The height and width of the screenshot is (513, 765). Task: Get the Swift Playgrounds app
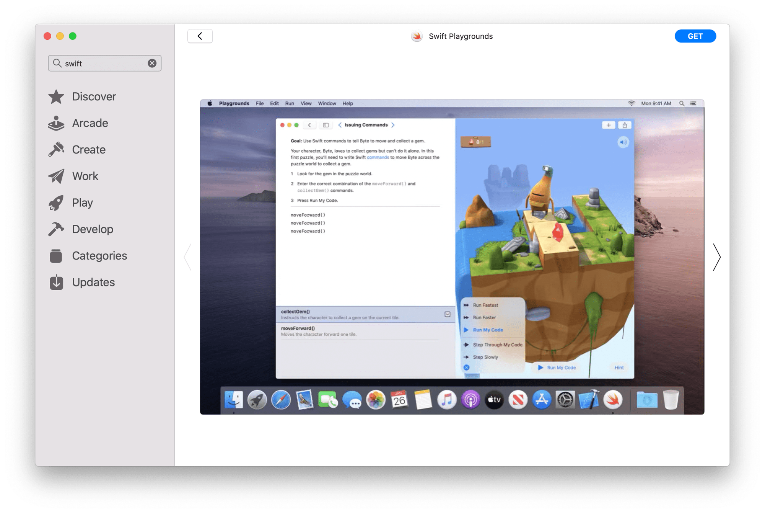click(695, 36)
